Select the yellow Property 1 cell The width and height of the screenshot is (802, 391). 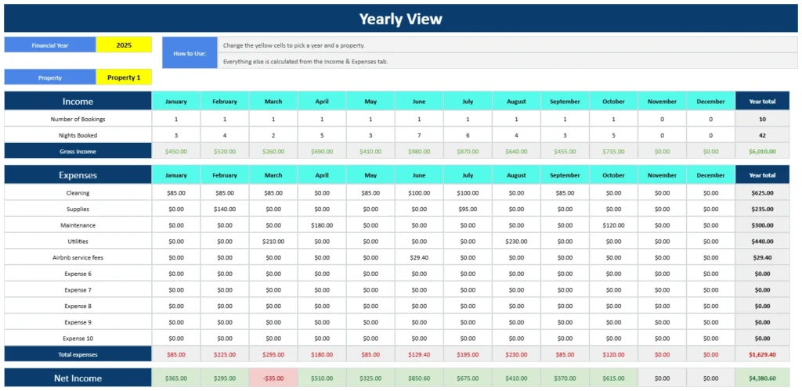[x=124, y=77]
